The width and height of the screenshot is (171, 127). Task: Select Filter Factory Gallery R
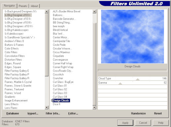(x=17, y=78)
